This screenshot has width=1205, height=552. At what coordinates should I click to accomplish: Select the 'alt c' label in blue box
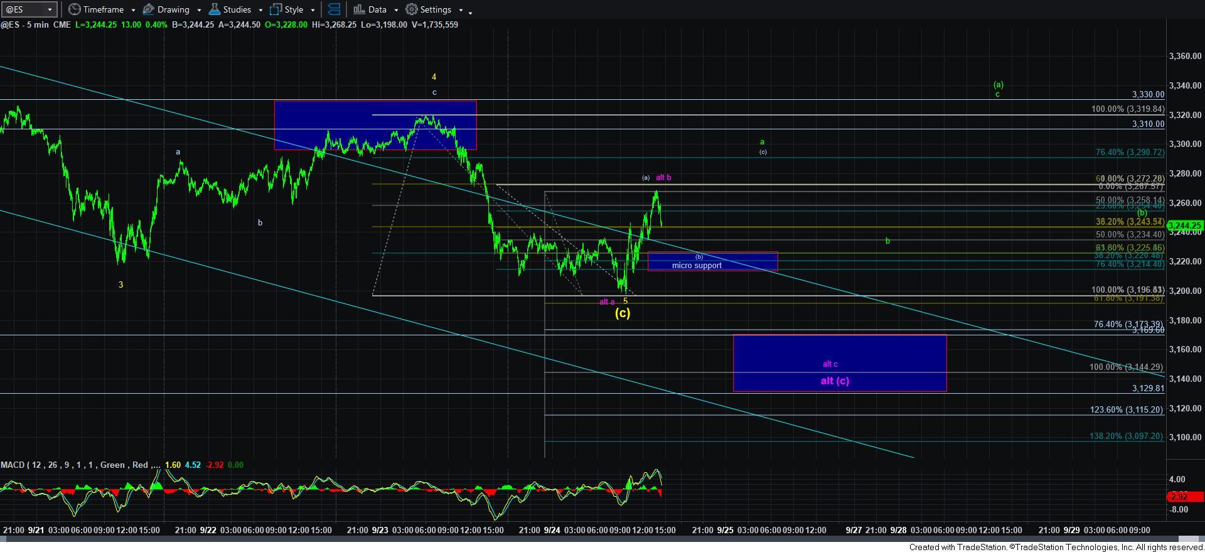coord(830,364)
